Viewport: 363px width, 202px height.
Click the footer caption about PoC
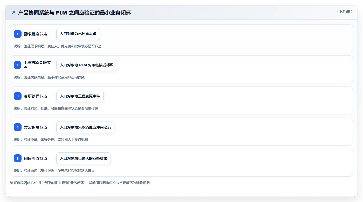pos(81,183)
